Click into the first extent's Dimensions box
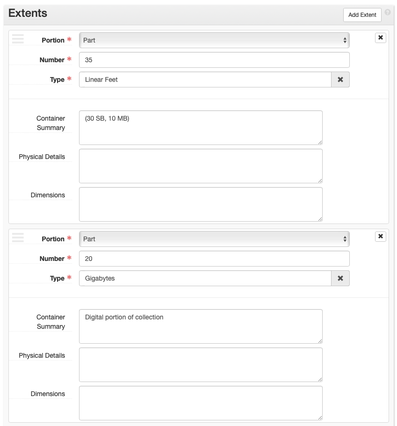This screenshot has width=397, height=426. tap(201, 204)
